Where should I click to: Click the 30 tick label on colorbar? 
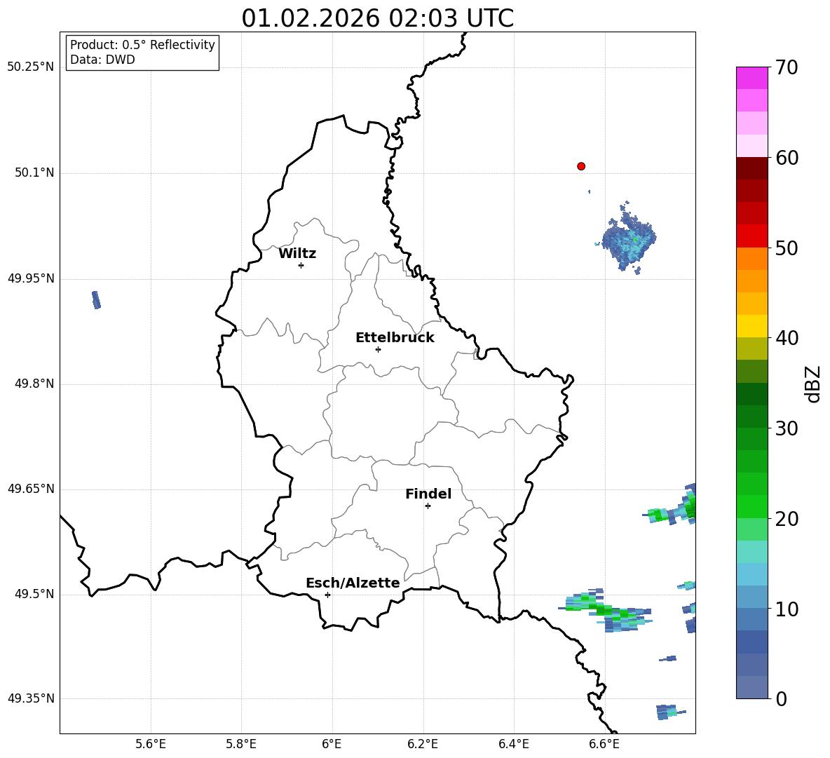[x=787, y=428]
